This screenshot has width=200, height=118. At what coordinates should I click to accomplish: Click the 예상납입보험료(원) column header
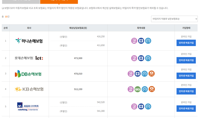pyautogui.click(x=78, y=28)
